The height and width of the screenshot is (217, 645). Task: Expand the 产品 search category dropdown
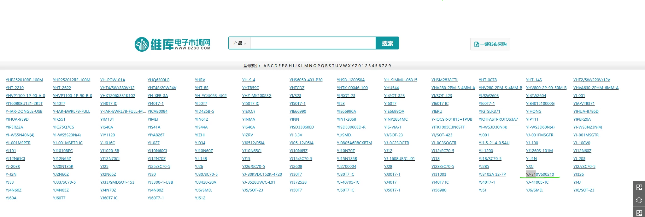(x=240, y=43)
